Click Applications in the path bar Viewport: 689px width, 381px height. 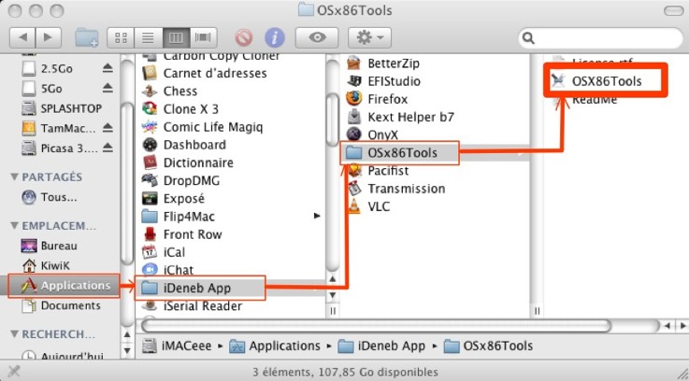point(275,346)
